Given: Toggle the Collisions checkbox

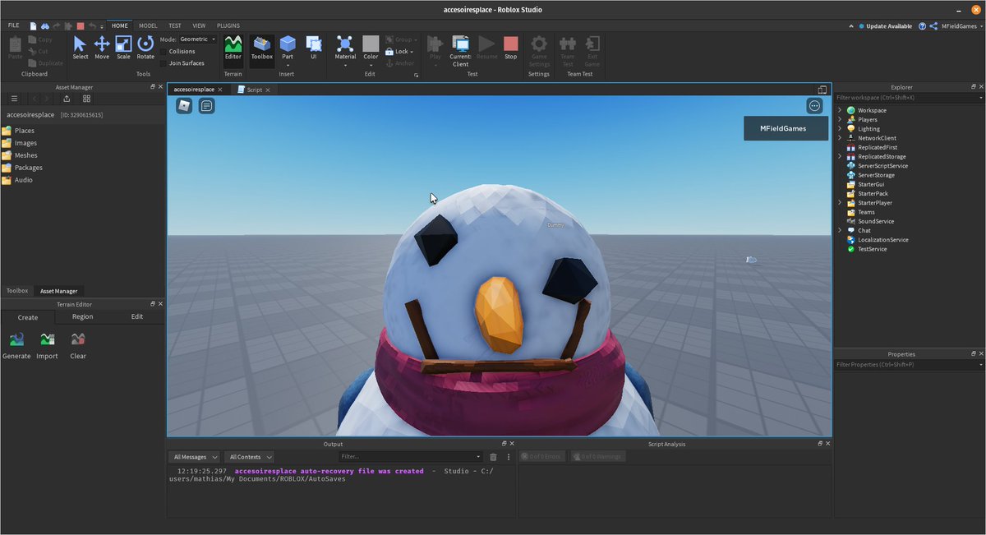Looking at the screenshot, I should coord(164,51).
